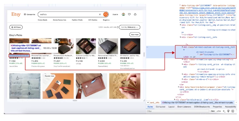Open the Event Listeners tab
This screenshot has height=121, width=239.
pyautogui.click(x=184, y=107)
